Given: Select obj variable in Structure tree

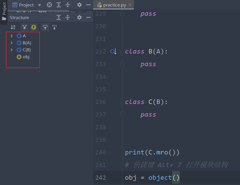Looking at the screenshot, I should (26, 57).
